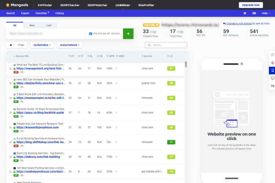Sort by TF column
This screenshot has width=275, height=183.
tap(81, 56)
